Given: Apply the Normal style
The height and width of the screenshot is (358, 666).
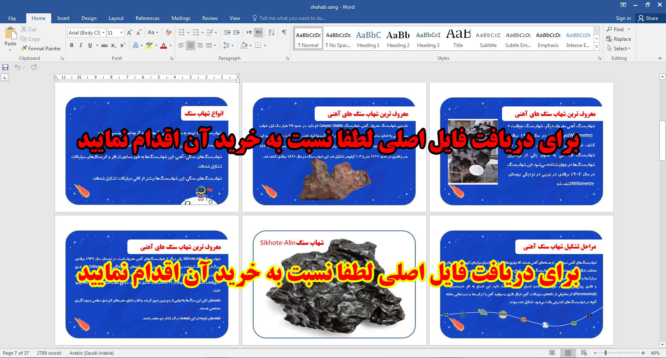Looking at the screenshot, I should (308, 39).
